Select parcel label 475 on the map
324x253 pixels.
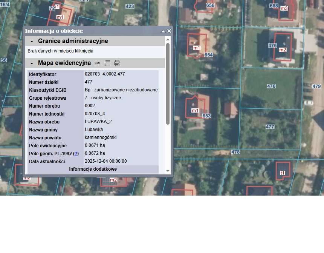(x=272, y=46)
